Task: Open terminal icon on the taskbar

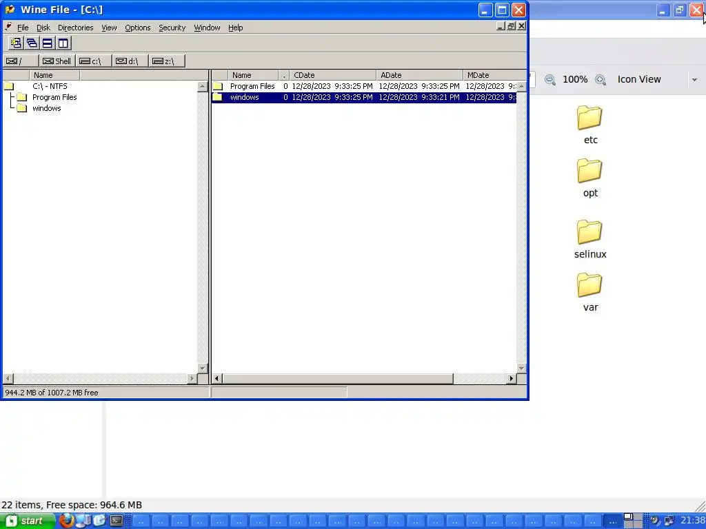Action: click(117, 521)
